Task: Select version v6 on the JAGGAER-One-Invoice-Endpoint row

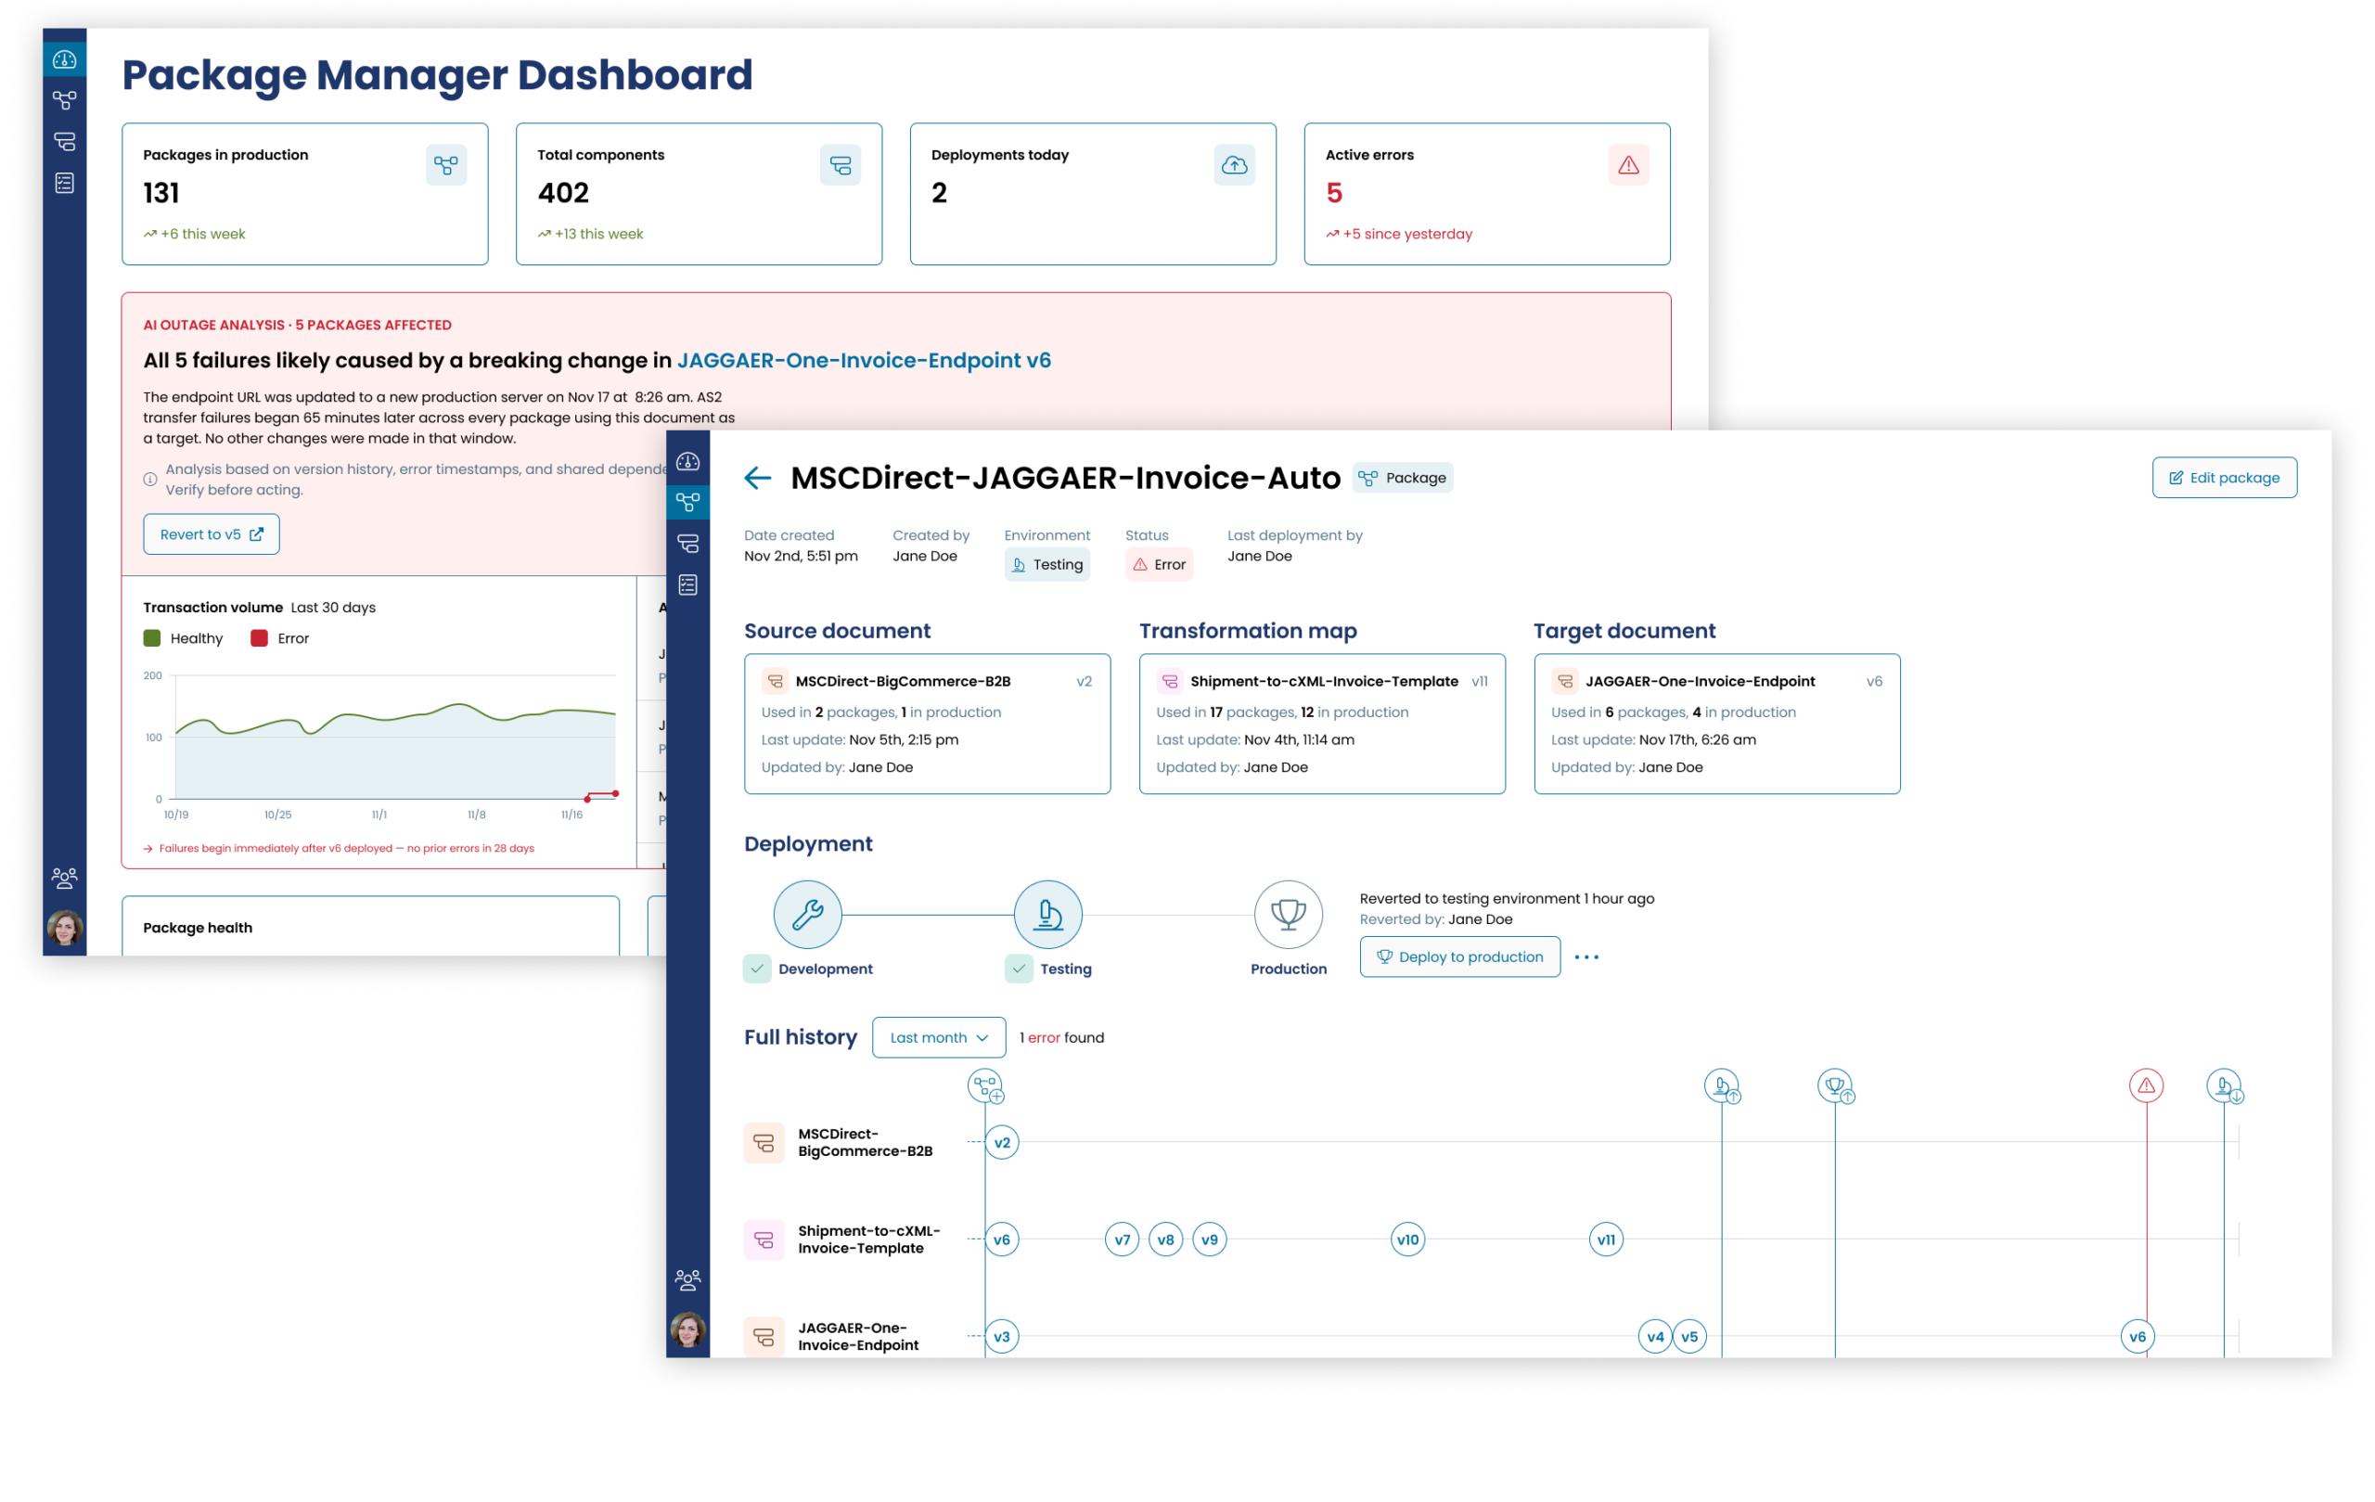Action: point(2137,1336)
